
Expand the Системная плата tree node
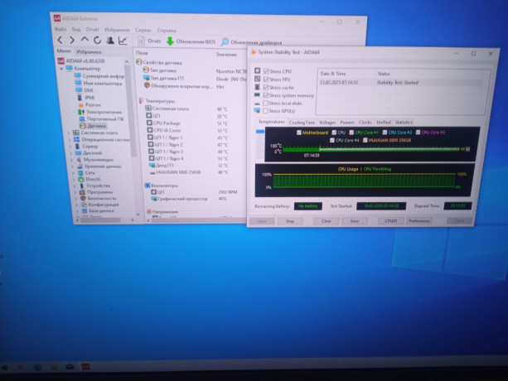click(69, 133)
